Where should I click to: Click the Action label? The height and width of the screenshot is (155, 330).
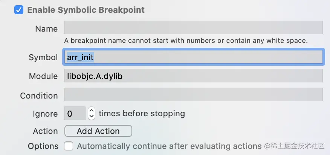pyautogui.click(x=45, y=131)
